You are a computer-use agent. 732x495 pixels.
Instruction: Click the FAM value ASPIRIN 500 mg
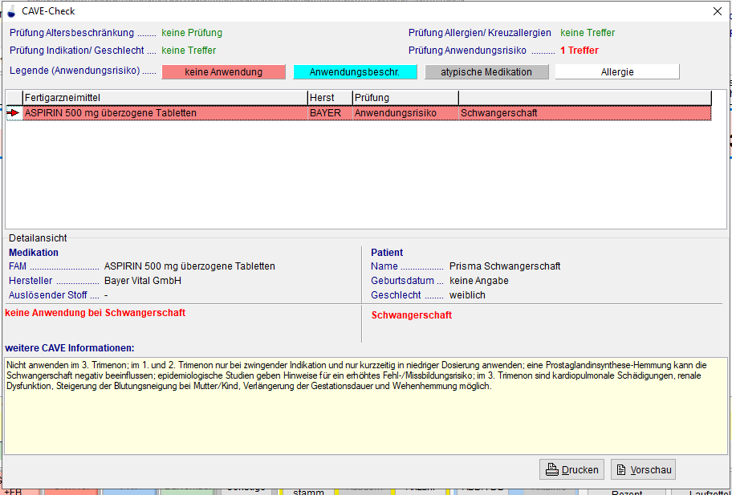pyautogui.click(x=189, y=266)
